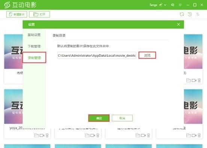This screenshot has width=207, height=148.
Task: Select thumbnail above the yoya_20 title
Action: 13,107
